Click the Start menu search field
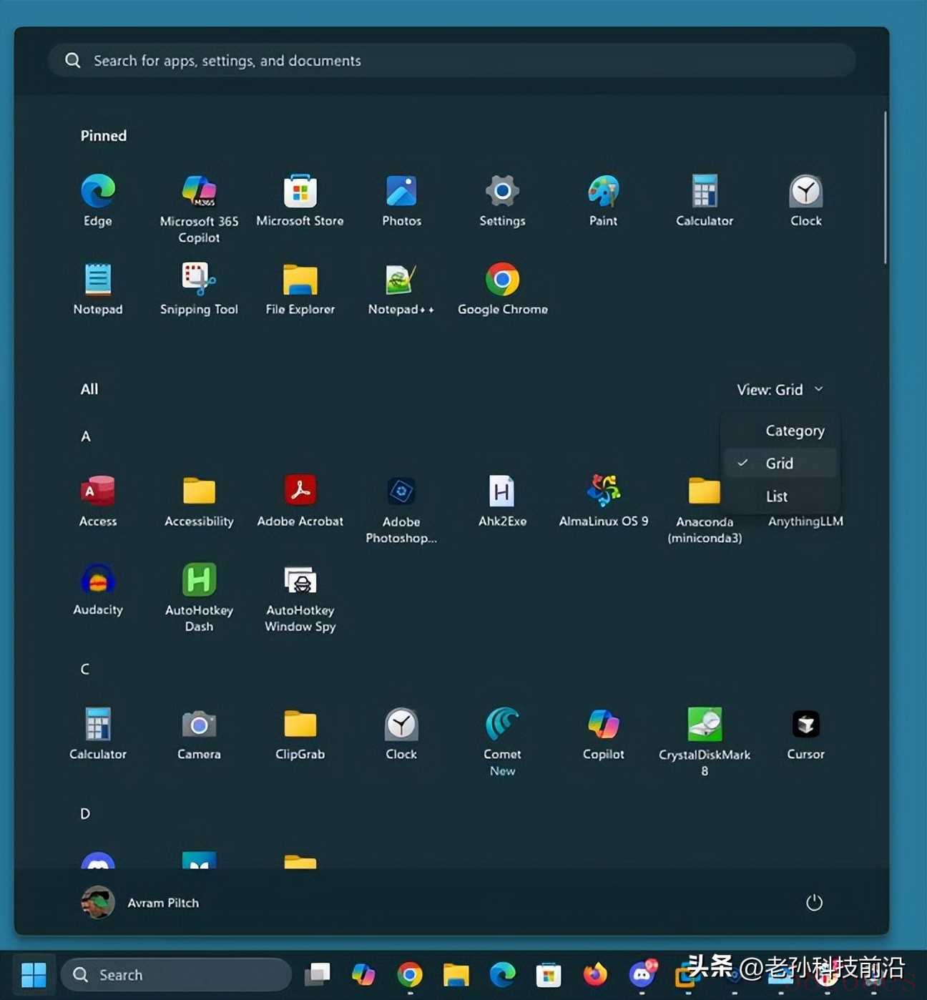Viewport: 927px width, 1000px height. click(452, 61)
